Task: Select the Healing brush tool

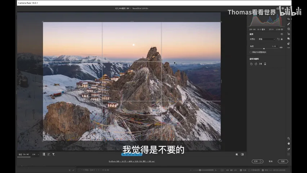Action: coord(288,24)
